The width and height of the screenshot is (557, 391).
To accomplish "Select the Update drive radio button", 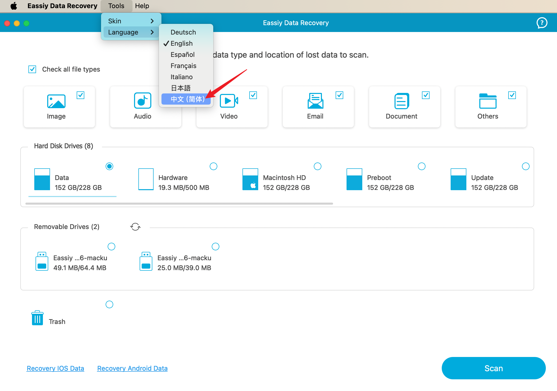I will [x=526, y=166].
